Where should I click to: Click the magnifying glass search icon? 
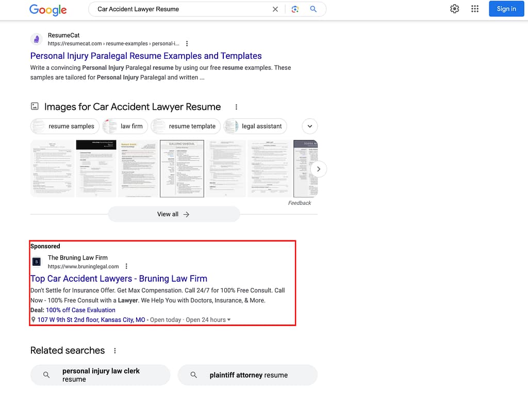[x=313, y=9]
